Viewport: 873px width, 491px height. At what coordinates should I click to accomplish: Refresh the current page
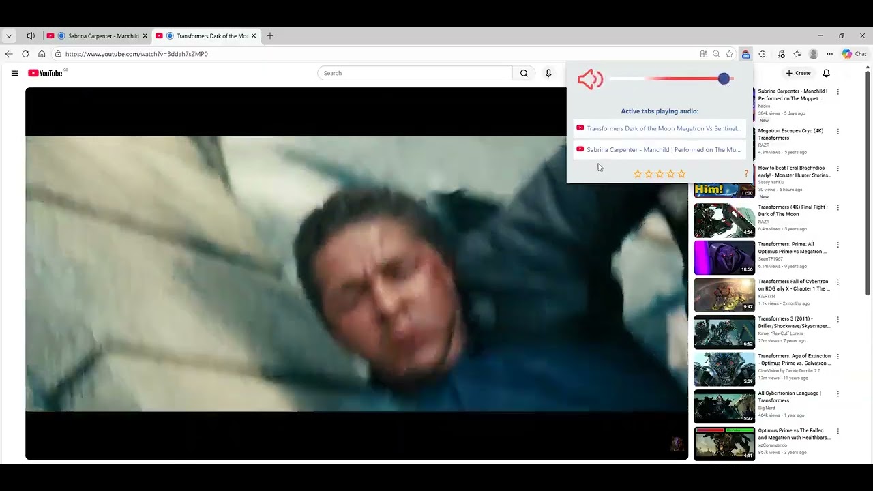tap(25, 54)
